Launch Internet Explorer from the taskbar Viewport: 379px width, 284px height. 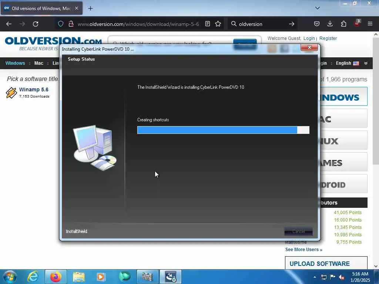pyautogui.click(x=33, y=277)
